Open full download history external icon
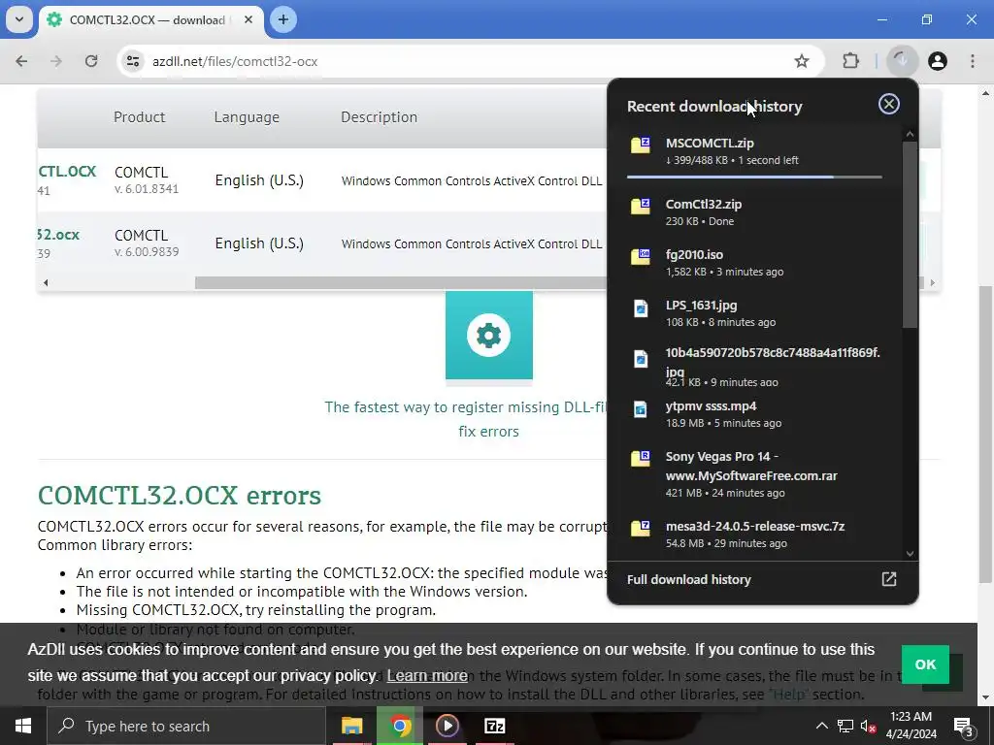 click(x=889, y=579)
